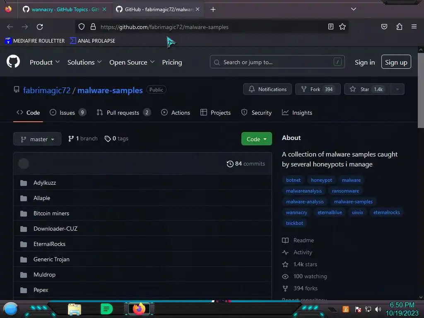Switch to the Code tab

[28, 113]
